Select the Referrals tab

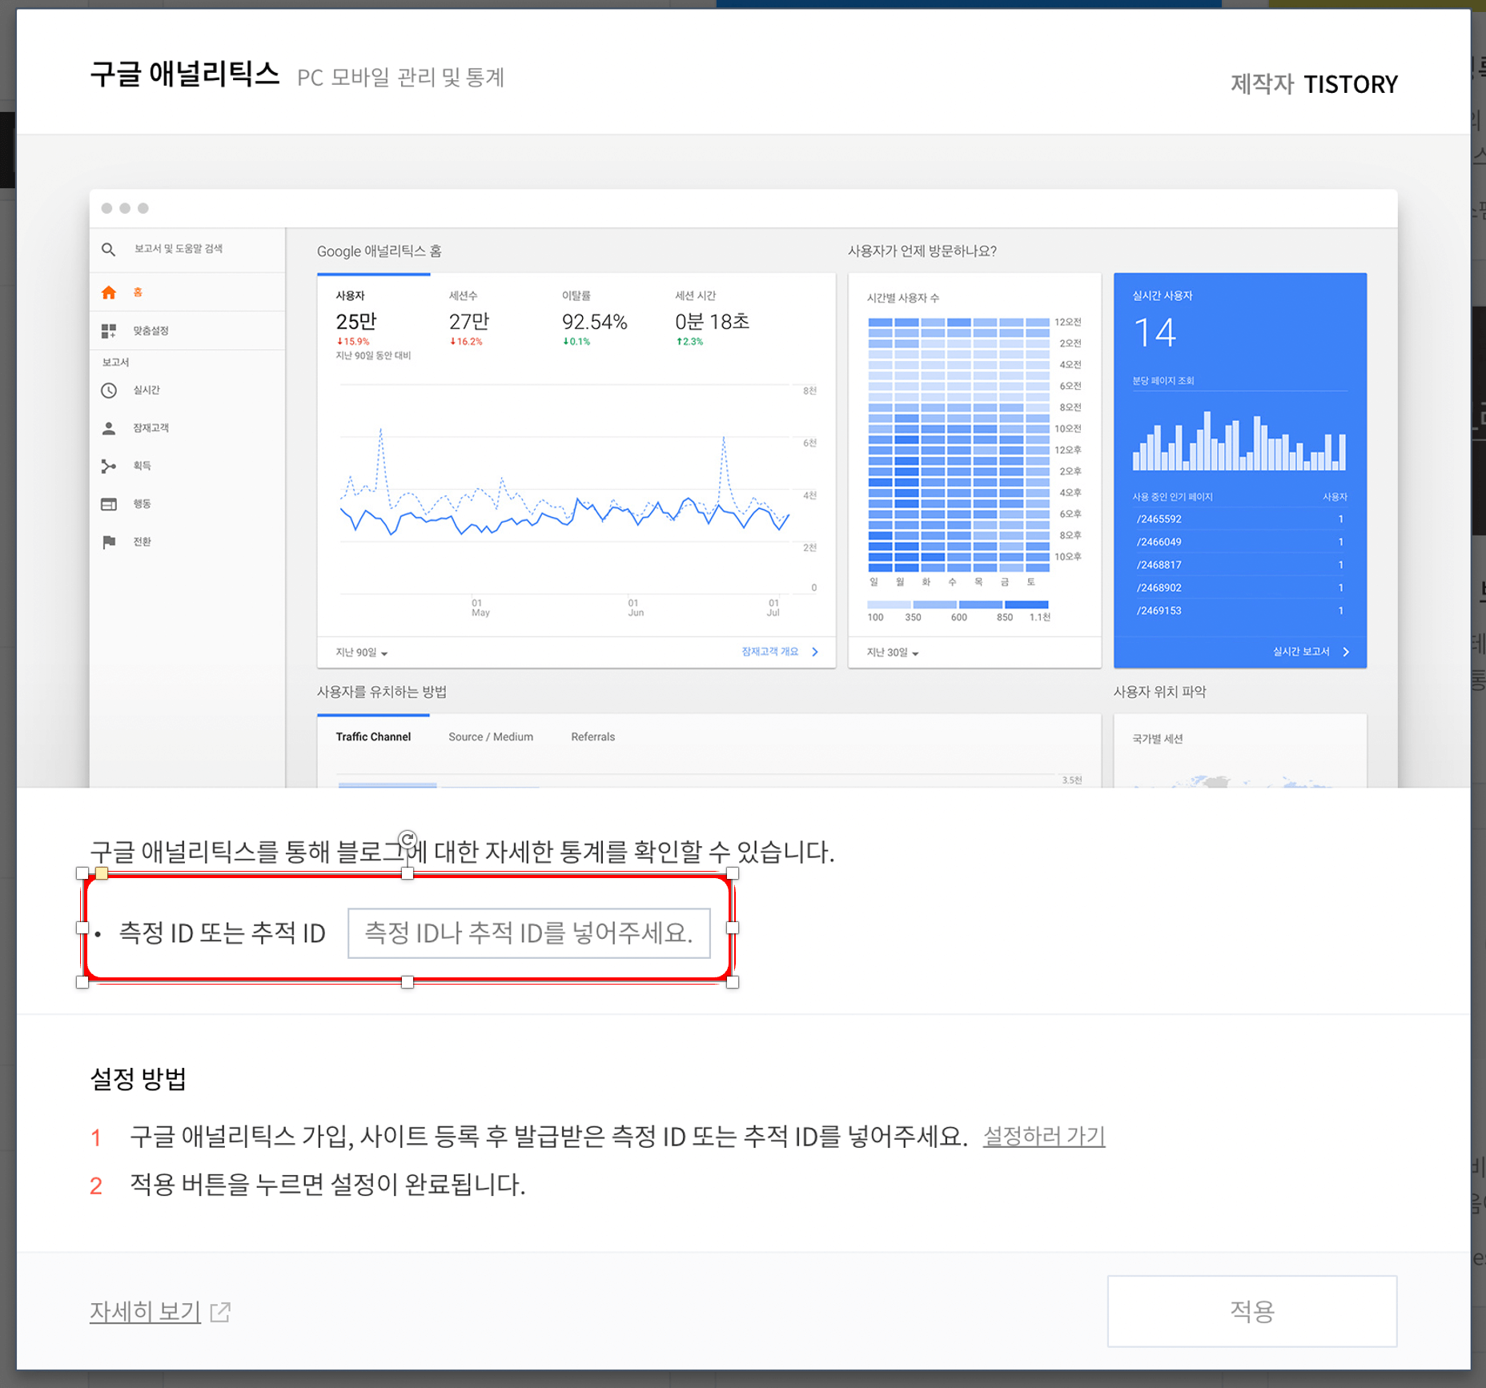[593, 736]
